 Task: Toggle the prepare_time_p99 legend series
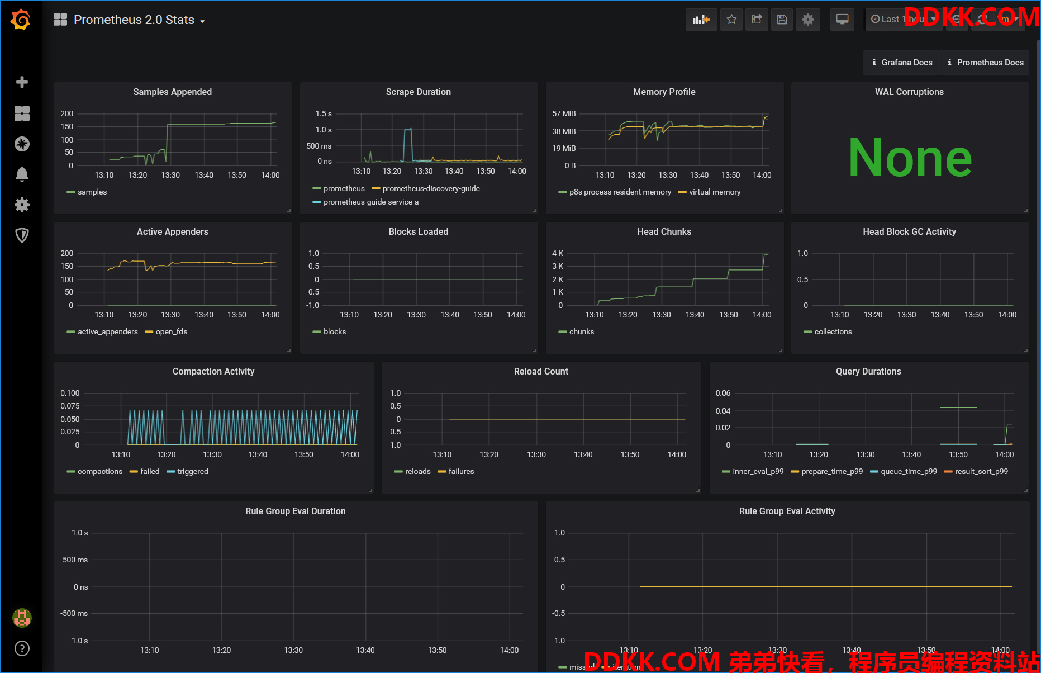[832, 471]
